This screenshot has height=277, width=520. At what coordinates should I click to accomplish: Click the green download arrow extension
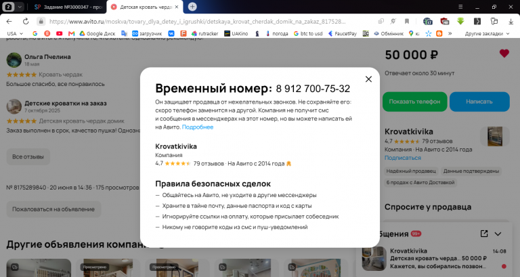[460, 21]
